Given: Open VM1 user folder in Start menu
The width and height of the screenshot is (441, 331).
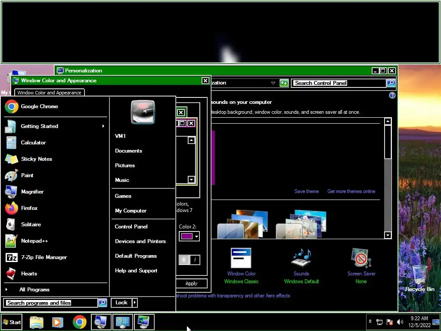Looking at the screenshot, I should tap(121, 136).
